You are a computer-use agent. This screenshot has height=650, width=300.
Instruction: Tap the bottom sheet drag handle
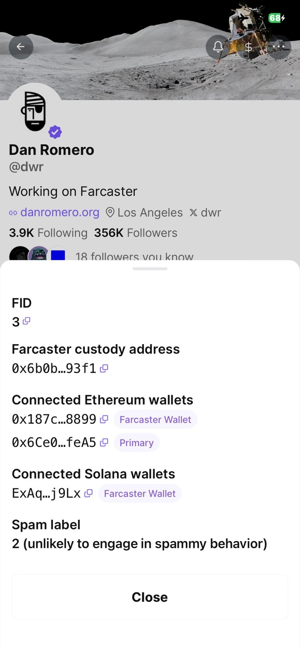tap(150, 269)
